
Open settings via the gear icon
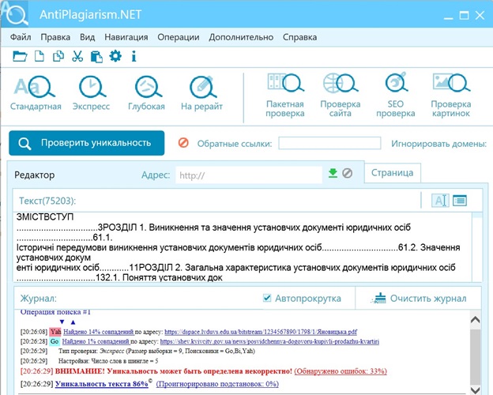click(115, 56)
